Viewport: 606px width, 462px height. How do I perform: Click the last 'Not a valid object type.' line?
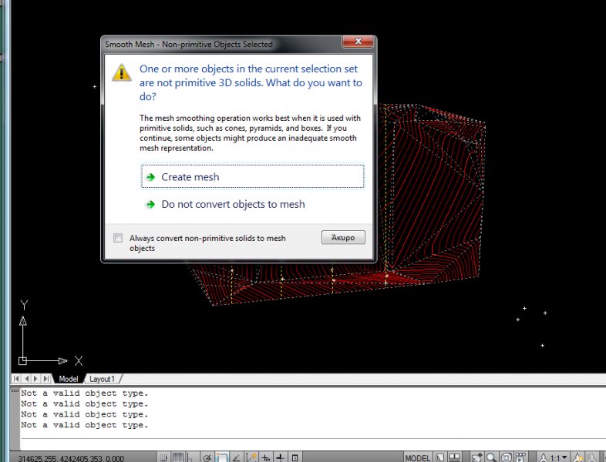84,425
